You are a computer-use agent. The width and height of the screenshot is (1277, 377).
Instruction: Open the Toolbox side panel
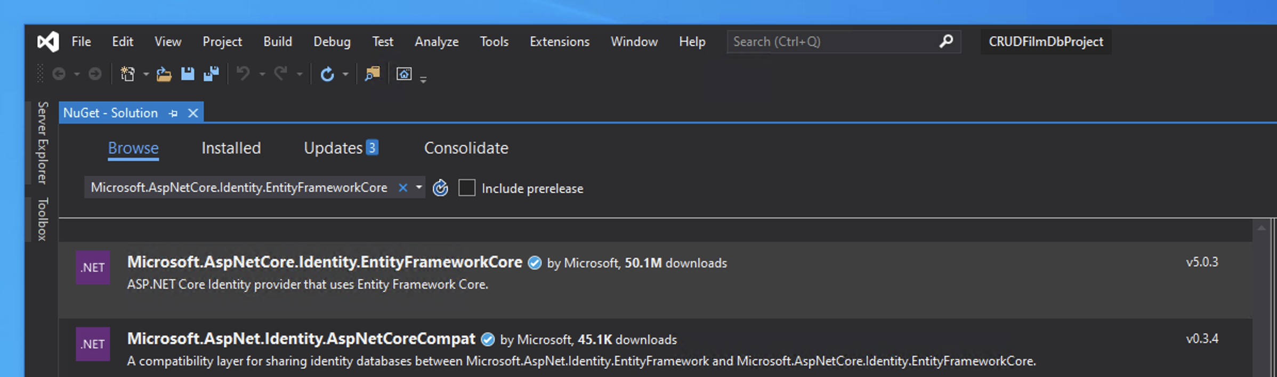click(x=43, y=219)
